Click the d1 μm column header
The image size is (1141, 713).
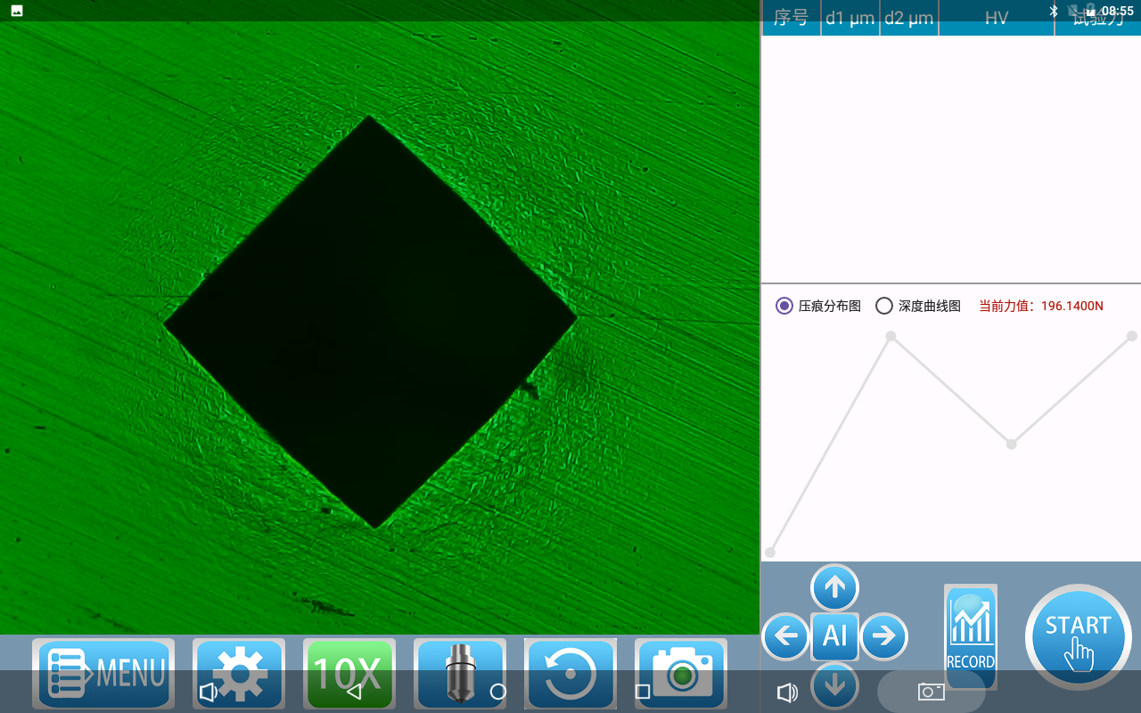tap(850, 19)
